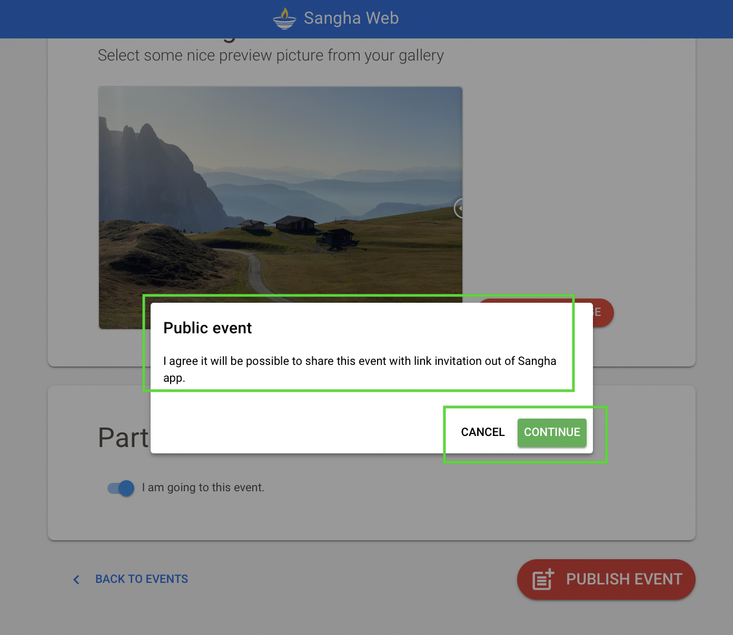The image size is (733, 635).
Task: Click the document-plus icon in Publish Event
Action: coord(543,579)
